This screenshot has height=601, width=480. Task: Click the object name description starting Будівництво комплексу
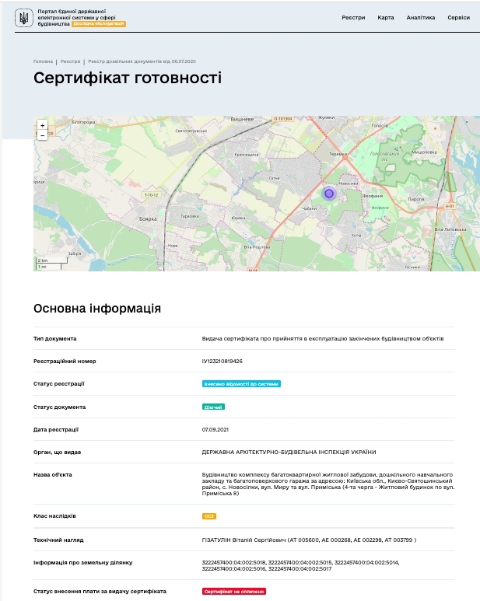328,484
